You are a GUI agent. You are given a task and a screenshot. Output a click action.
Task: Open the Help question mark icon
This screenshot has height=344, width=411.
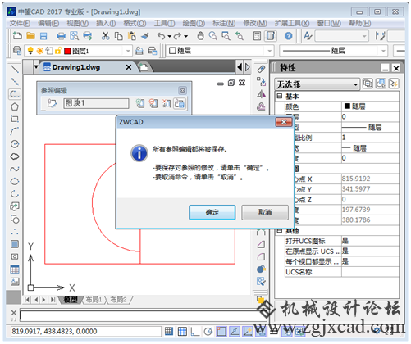pos(288,36)
